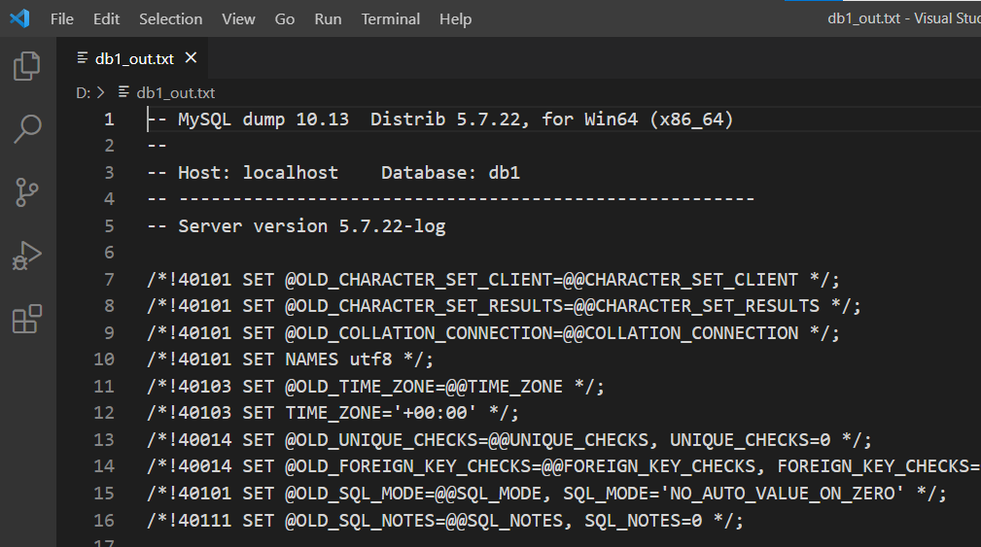Open the Selection menu
Viewport: 981px width, 547px height.
click(171, 19)
